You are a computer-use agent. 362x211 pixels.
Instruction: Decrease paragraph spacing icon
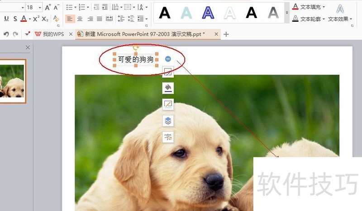131,19
